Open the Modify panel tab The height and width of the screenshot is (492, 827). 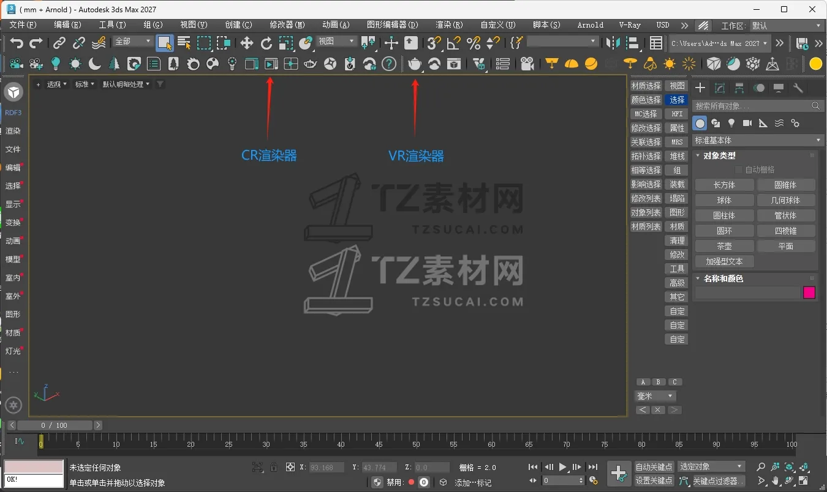(720, 88)
